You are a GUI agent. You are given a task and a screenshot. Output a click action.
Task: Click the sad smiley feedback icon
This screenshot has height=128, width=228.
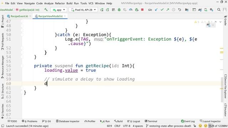point(206,126)
